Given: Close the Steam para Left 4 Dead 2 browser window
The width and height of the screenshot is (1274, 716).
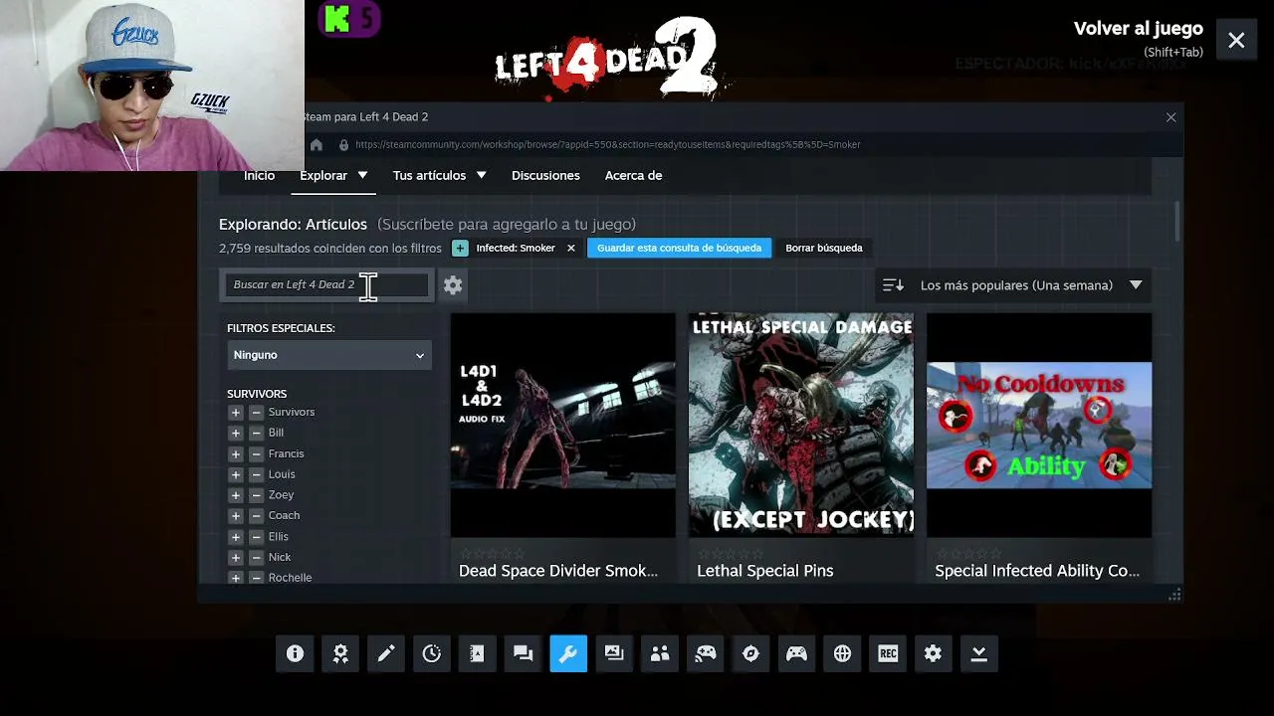Looking at the screenshot, I should pyautogui.click(x=1171, y=117).
